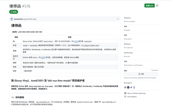Click 'You're not receiving notifications from this thread'

140,78
